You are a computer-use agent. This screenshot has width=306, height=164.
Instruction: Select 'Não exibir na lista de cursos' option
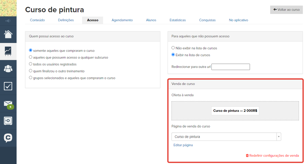173,48
